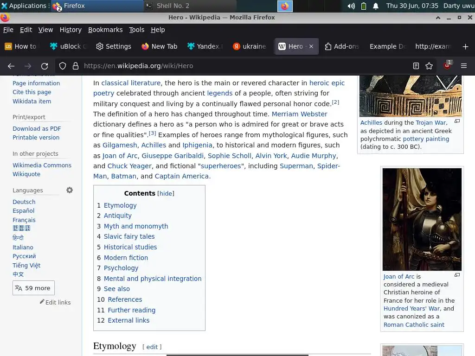Open the uBlock Origin extension icon

point(448,65)
